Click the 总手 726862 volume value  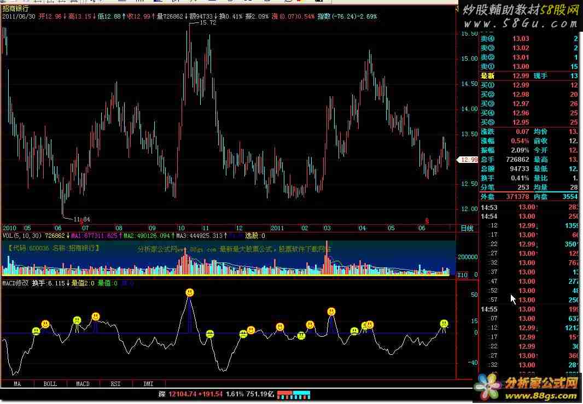coord(517,160)
